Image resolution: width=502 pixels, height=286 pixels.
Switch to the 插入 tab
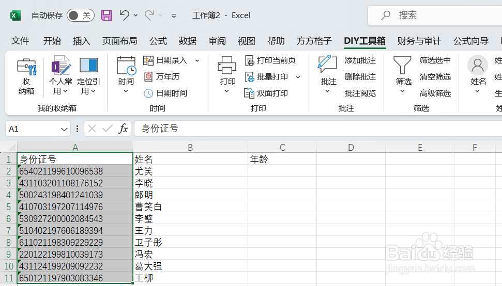(81, 41)
